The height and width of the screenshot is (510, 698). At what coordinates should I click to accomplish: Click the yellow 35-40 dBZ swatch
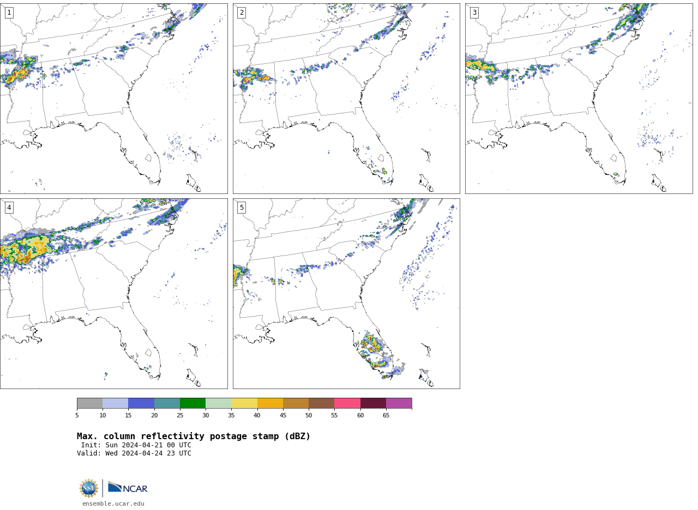[244, 403]
